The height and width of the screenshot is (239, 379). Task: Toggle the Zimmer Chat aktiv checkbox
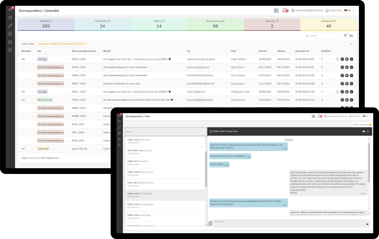370,125
